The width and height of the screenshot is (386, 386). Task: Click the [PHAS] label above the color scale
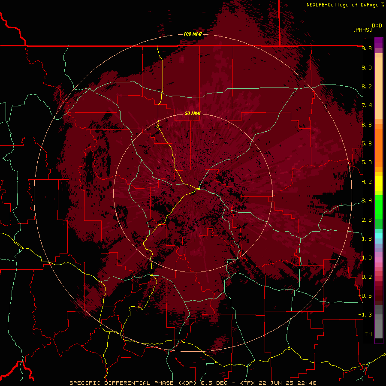(362, 30)
